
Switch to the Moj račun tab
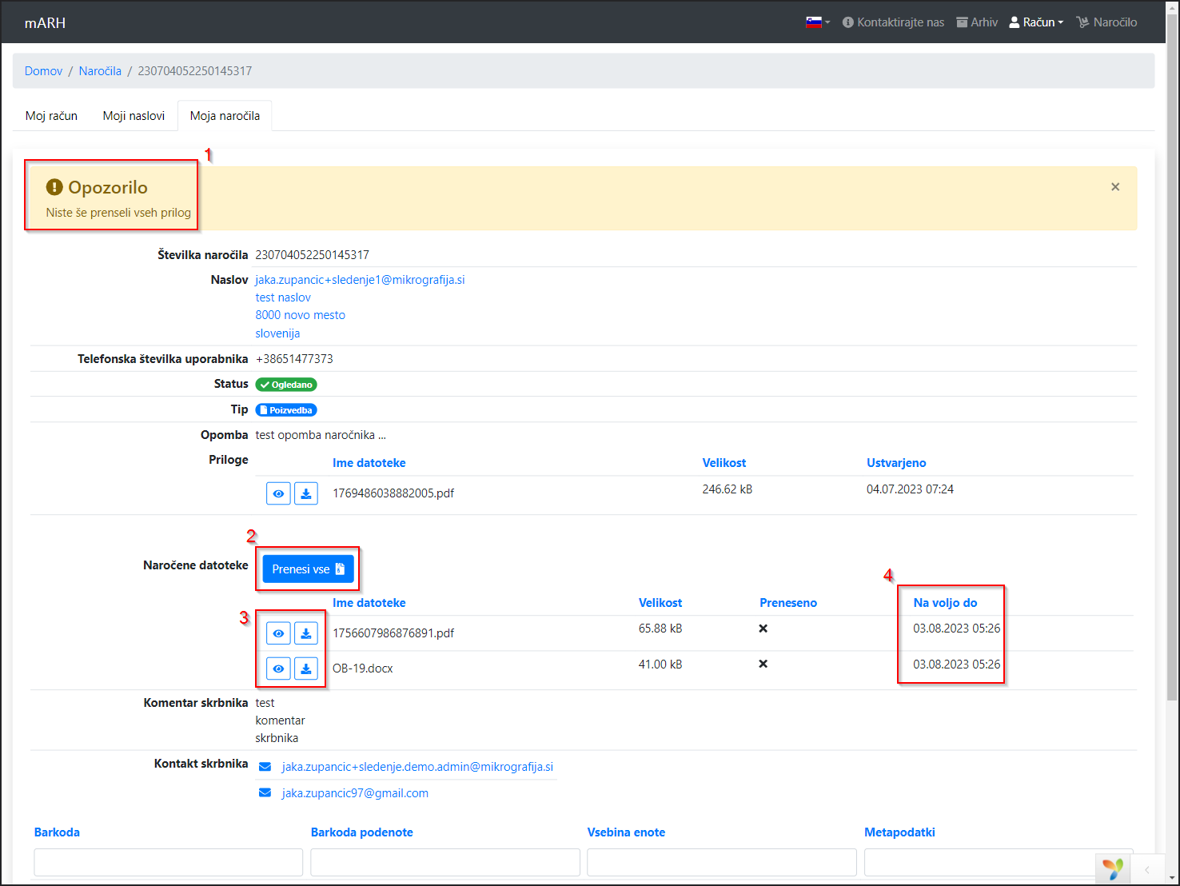[51, 116]
